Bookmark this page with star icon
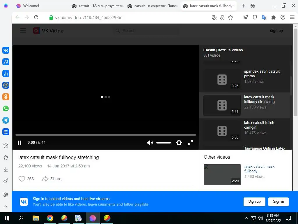Screen dimensions: 298x224 [x=230, y=17]
